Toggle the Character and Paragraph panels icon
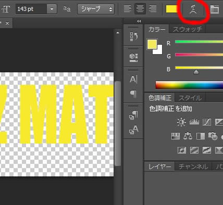This screenshot has width=223, height=205. coord(215,9)
